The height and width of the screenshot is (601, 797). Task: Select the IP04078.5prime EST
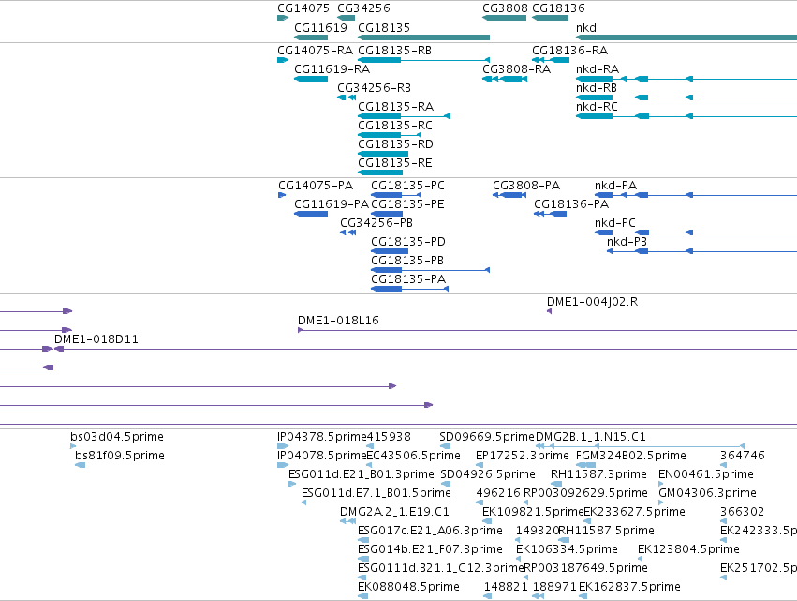[x=283, y=465]
